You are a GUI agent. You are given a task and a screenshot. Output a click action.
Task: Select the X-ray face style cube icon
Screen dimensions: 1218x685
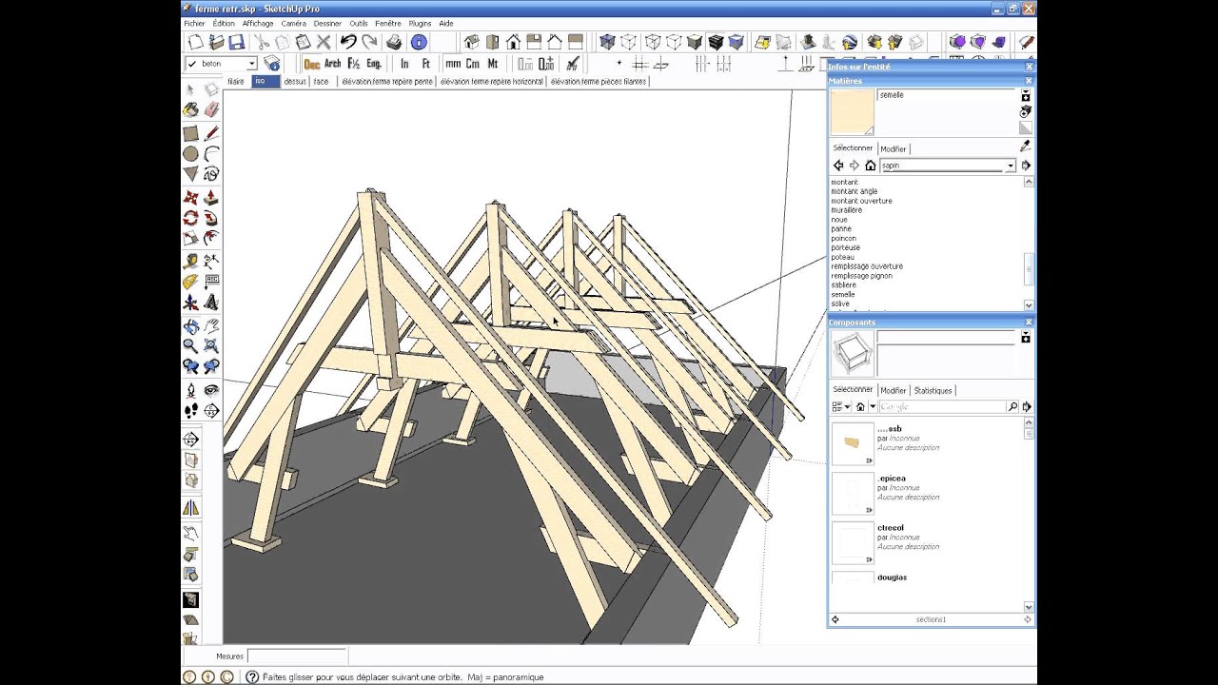tap(607, 42)
